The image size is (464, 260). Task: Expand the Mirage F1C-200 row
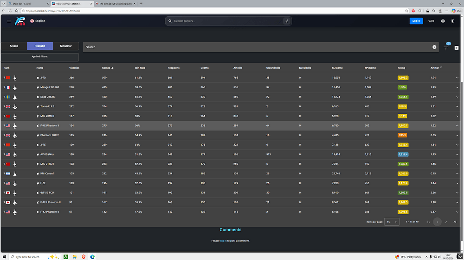click(457, 87)
